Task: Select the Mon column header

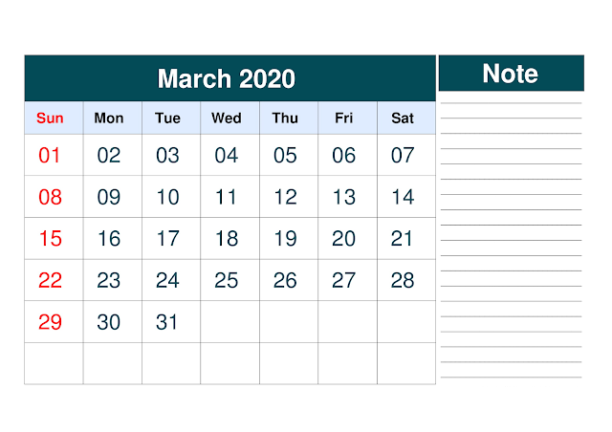Action: coord(109,119)
